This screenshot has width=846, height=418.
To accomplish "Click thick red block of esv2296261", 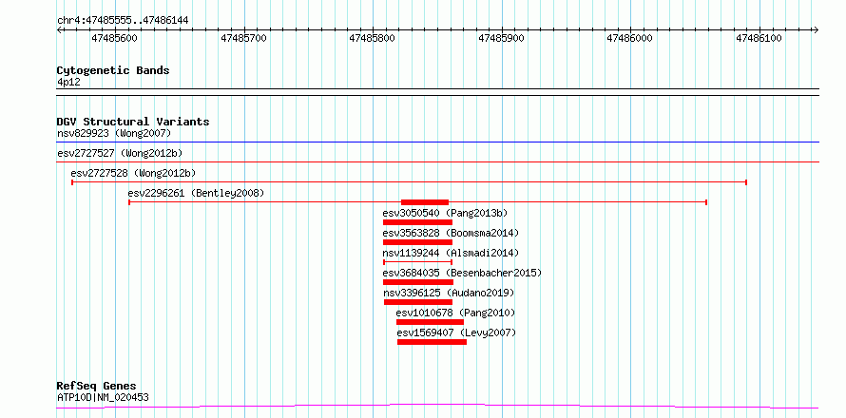I will click(425, 202).
